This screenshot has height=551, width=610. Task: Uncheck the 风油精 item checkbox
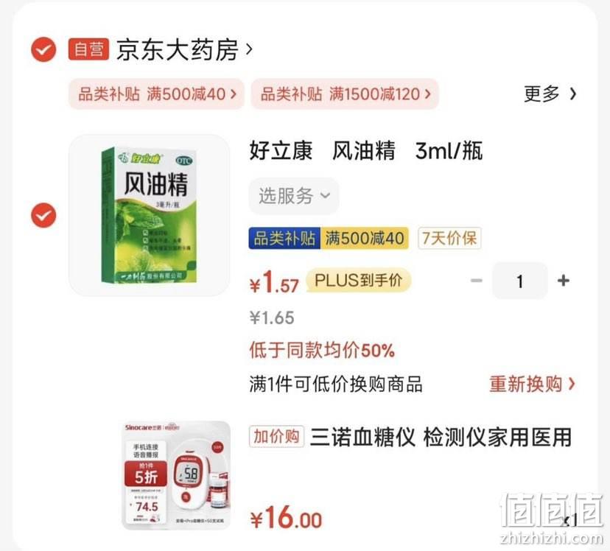43,215
